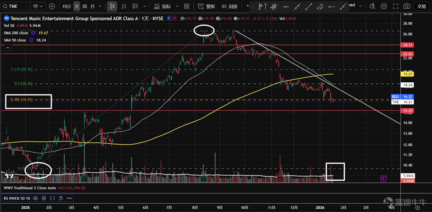Open the diamond plan dropdown beside TME
432x212 pixels.
(38, 6)
